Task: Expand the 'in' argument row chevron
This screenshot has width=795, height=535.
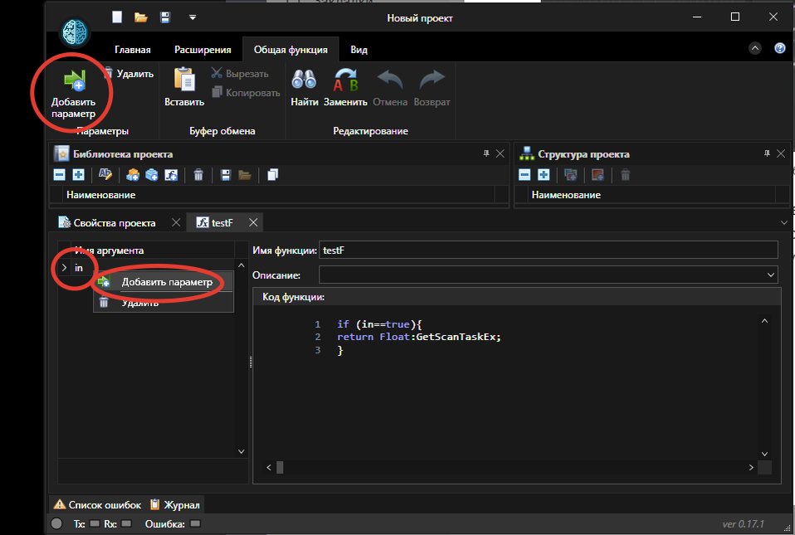Action: [x=64, y=267]
